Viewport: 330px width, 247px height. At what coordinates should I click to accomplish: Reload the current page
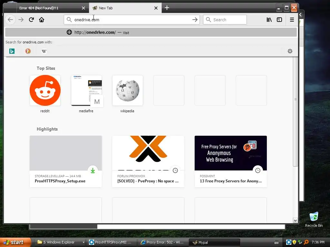pos(31,20)
